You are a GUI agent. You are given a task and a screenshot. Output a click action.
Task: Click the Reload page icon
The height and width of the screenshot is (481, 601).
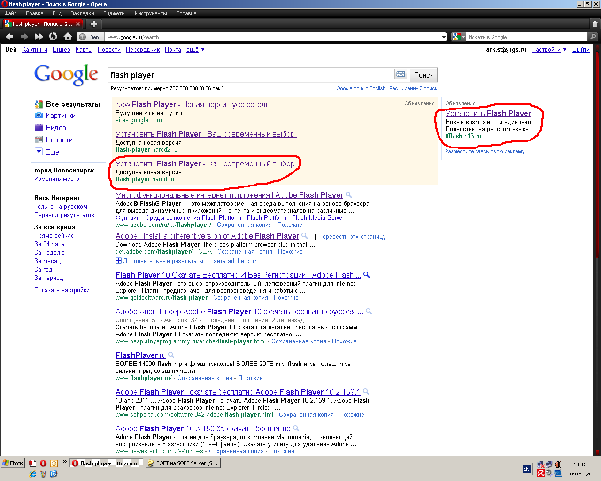53,37
